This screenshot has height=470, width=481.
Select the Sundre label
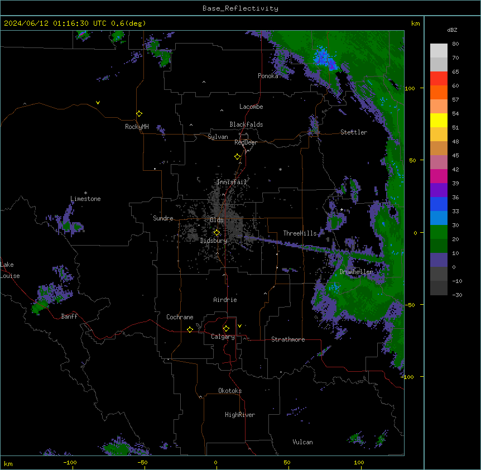(163, 218)
